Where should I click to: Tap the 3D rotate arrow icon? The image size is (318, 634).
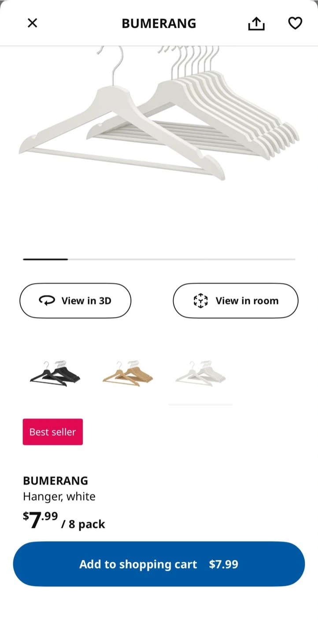click(47, 301)
